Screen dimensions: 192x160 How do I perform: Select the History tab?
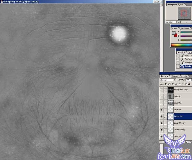181,52
